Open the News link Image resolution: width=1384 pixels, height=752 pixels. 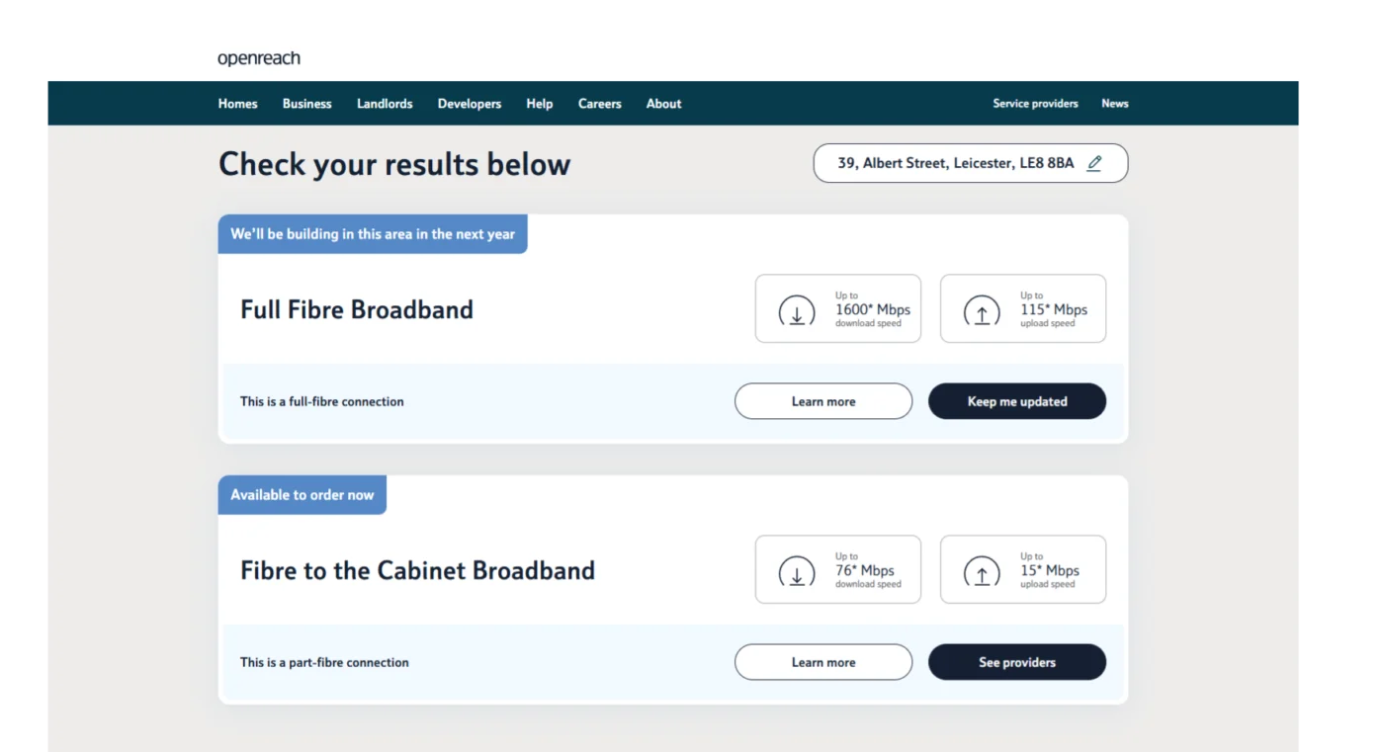[1115, 104]
